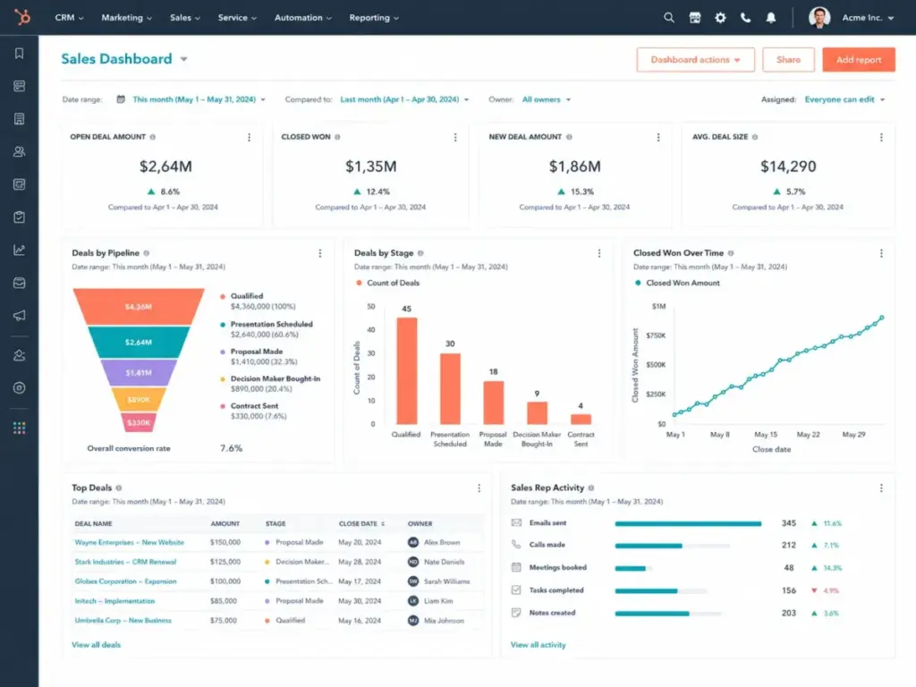Screen dimensions: 916x687
Task: Sort table by Close Date column
Action: [x=361, y=524]
